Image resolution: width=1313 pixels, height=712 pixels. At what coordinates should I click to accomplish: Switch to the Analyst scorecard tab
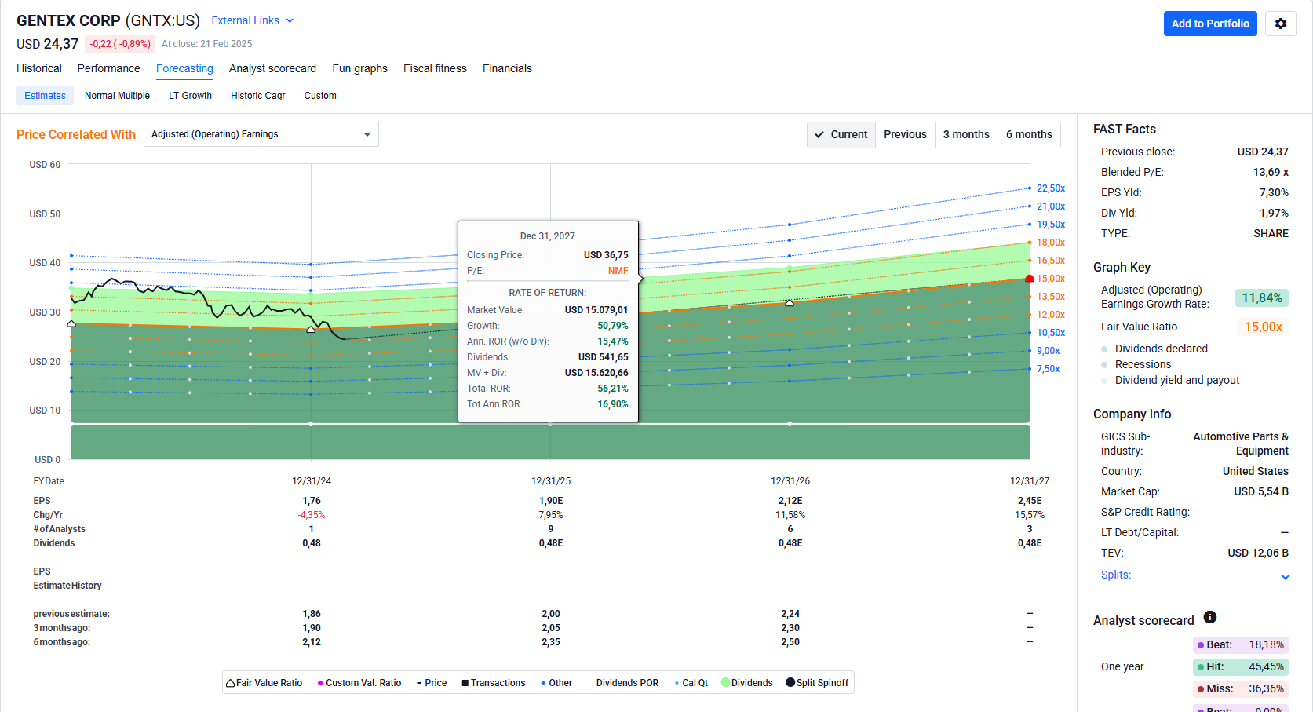tap(272, 68)
